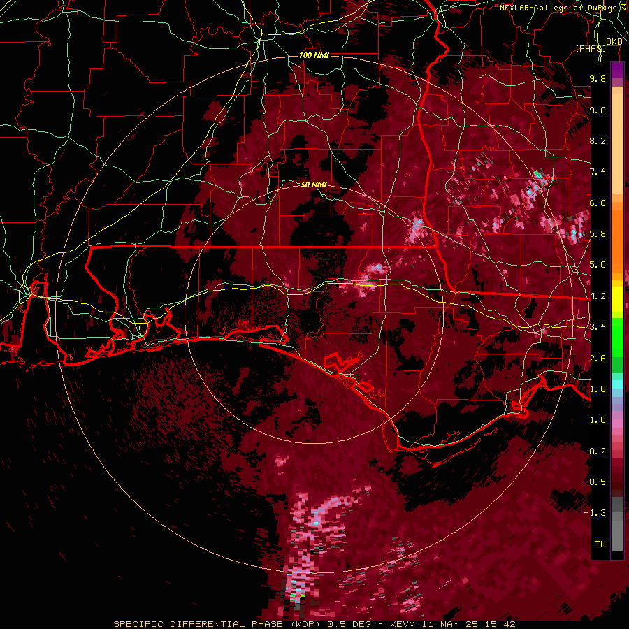Click the 3.4 scale value
Screen dimensions: 629x629
598,327
